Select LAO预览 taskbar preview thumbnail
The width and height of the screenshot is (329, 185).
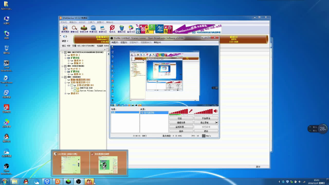71,163
